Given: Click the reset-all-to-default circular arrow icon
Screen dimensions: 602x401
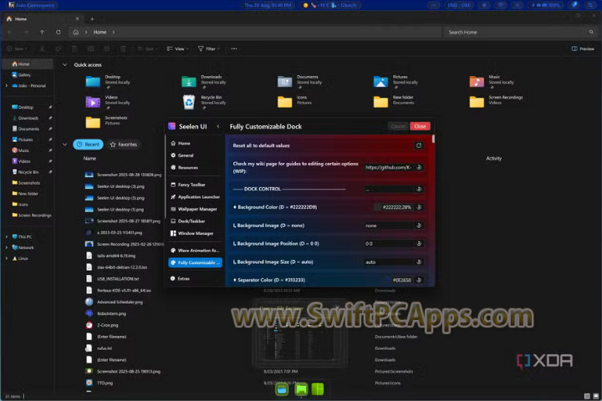Looking at the screenshot, I should click(419, 145).
